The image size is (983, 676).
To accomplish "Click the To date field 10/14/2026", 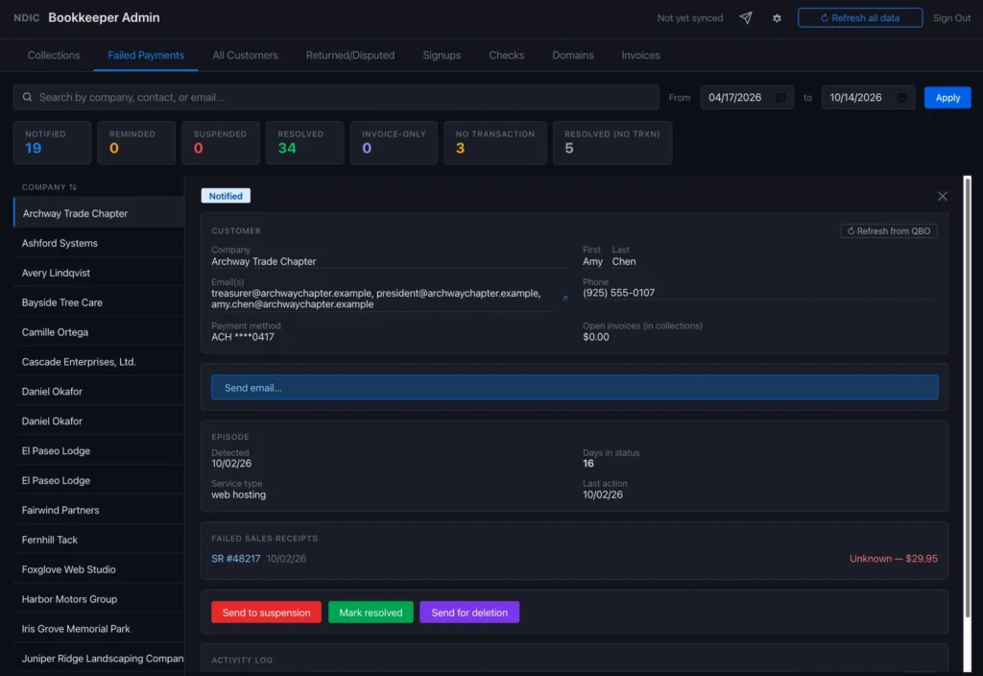I will [x=868, y=97].
